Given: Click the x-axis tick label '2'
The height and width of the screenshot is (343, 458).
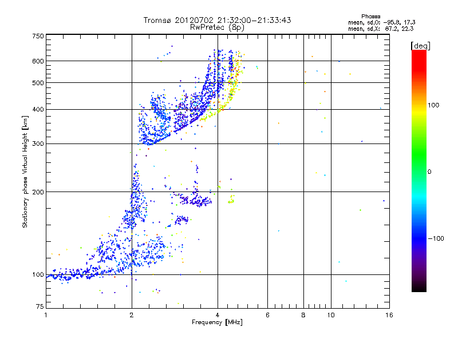Looking at the screenshot, I should click(x=132, y=315).
